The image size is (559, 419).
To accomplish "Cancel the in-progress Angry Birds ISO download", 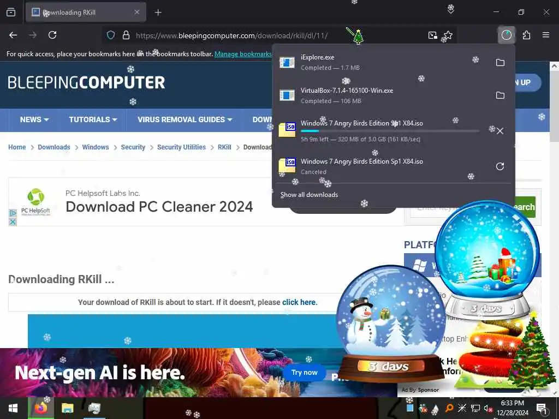I will (x=500, y=131).
